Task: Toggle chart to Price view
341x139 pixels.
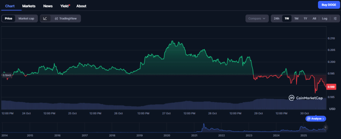Action: point(8,19)
